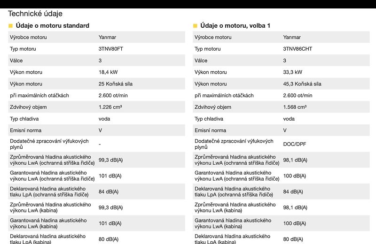
Task: Click the 1.568 cm³ displacement value
Action: [x=295, y=107]
